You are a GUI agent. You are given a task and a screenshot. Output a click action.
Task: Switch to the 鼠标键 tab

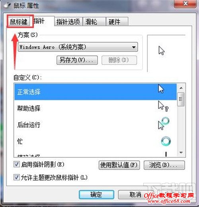coord(19,21)
